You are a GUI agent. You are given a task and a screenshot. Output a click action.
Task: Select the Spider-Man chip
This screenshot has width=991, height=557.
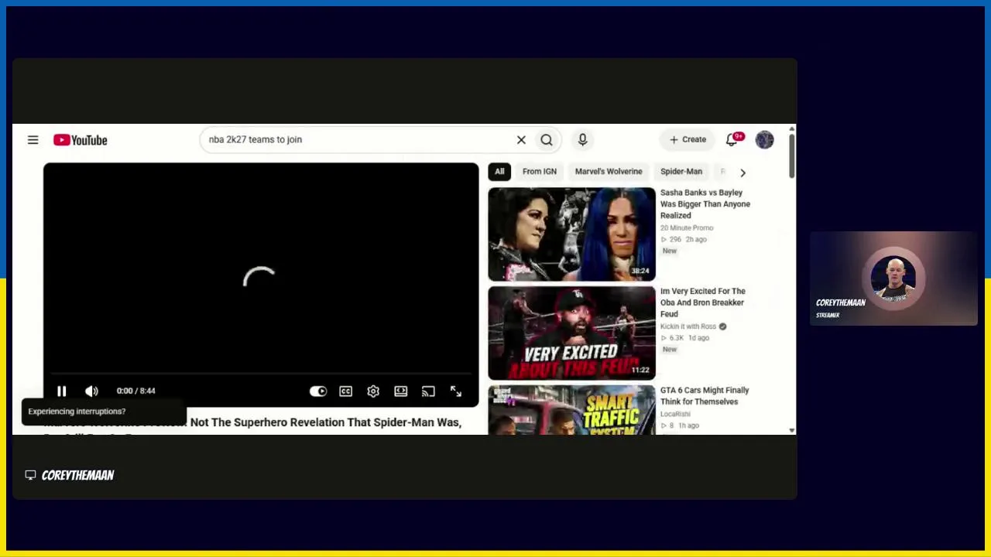tap(681, 172)
